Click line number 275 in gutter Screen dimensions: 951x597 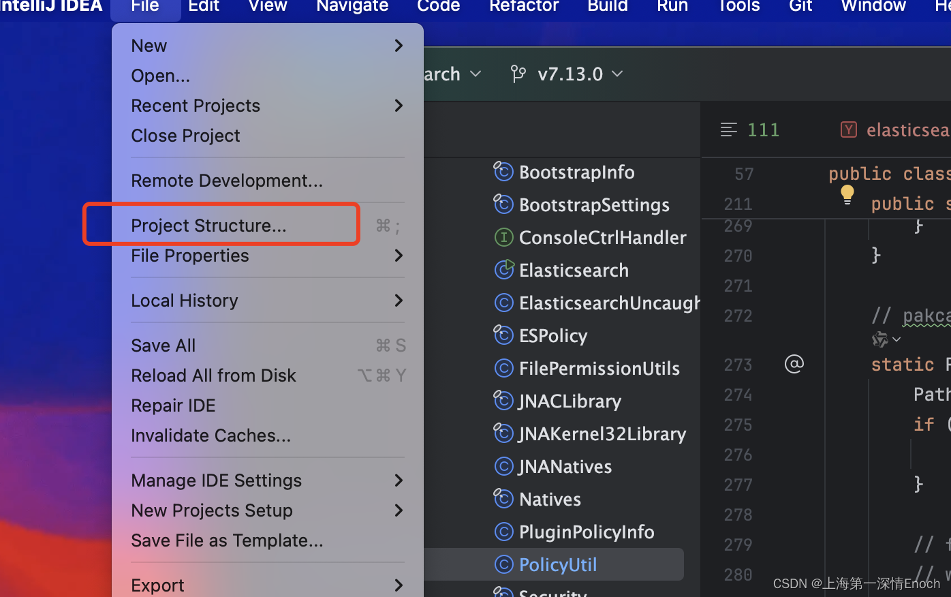(x=738, y=425)
